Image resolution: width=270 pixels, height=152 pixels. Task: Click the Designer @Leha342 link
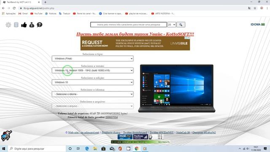[x=204, y=132]
